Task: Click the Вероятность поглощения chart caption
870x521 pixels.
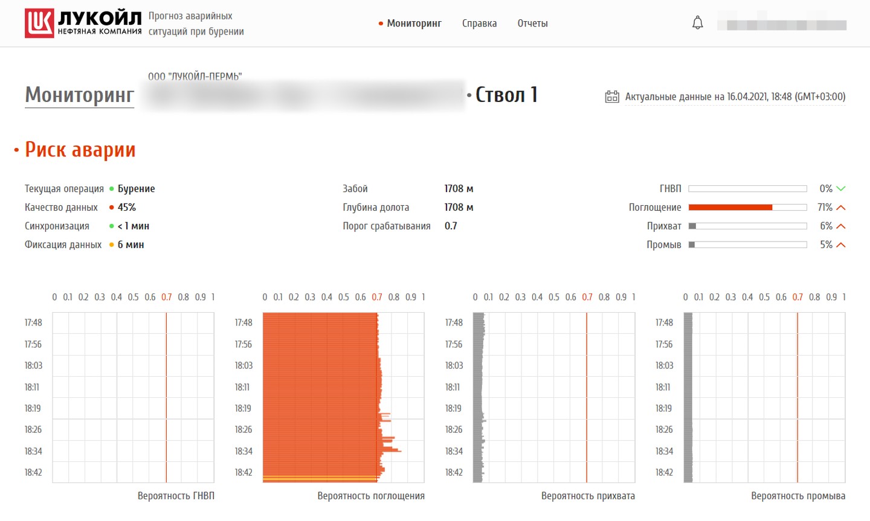Action: point(371,496)
